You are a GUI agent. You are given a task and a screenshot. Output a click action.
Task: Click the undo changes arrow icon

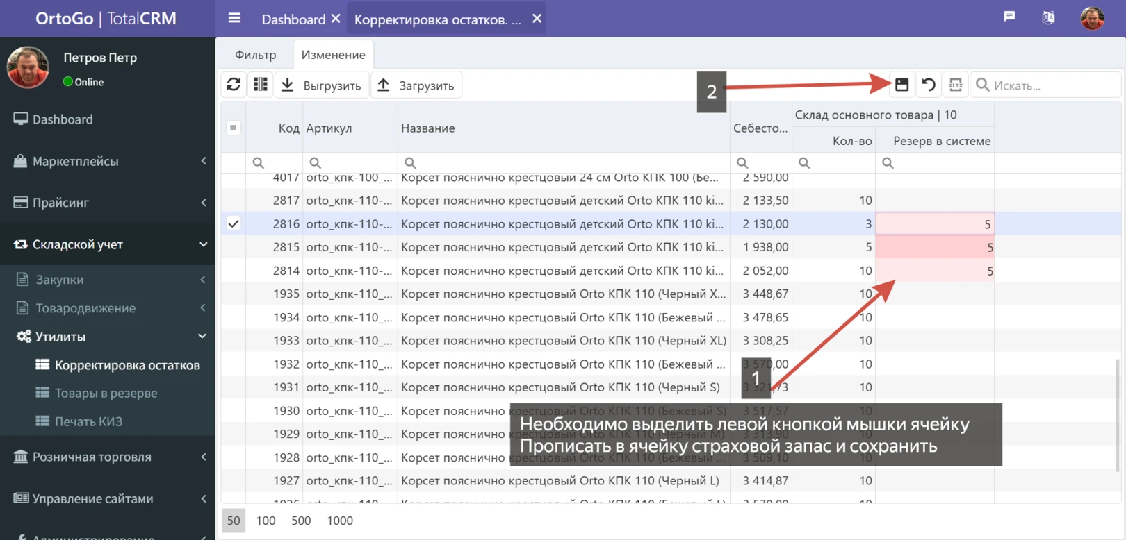coord(929,85)
